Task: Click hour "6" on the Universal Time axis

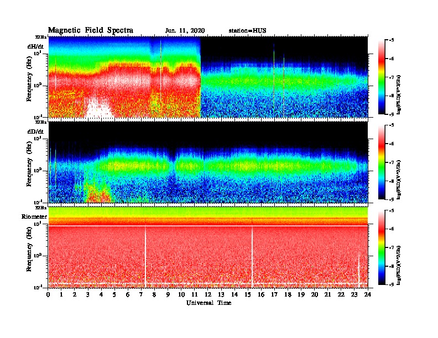Action: coord(128,295)
